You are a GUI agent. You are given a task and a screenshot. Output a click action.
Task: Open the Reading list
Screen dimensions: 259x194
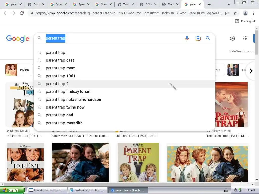(x=245, y=21)
